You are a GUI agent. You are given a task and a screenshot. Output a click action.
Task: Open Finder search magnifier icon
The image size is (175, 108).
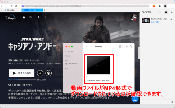(131, 46)
